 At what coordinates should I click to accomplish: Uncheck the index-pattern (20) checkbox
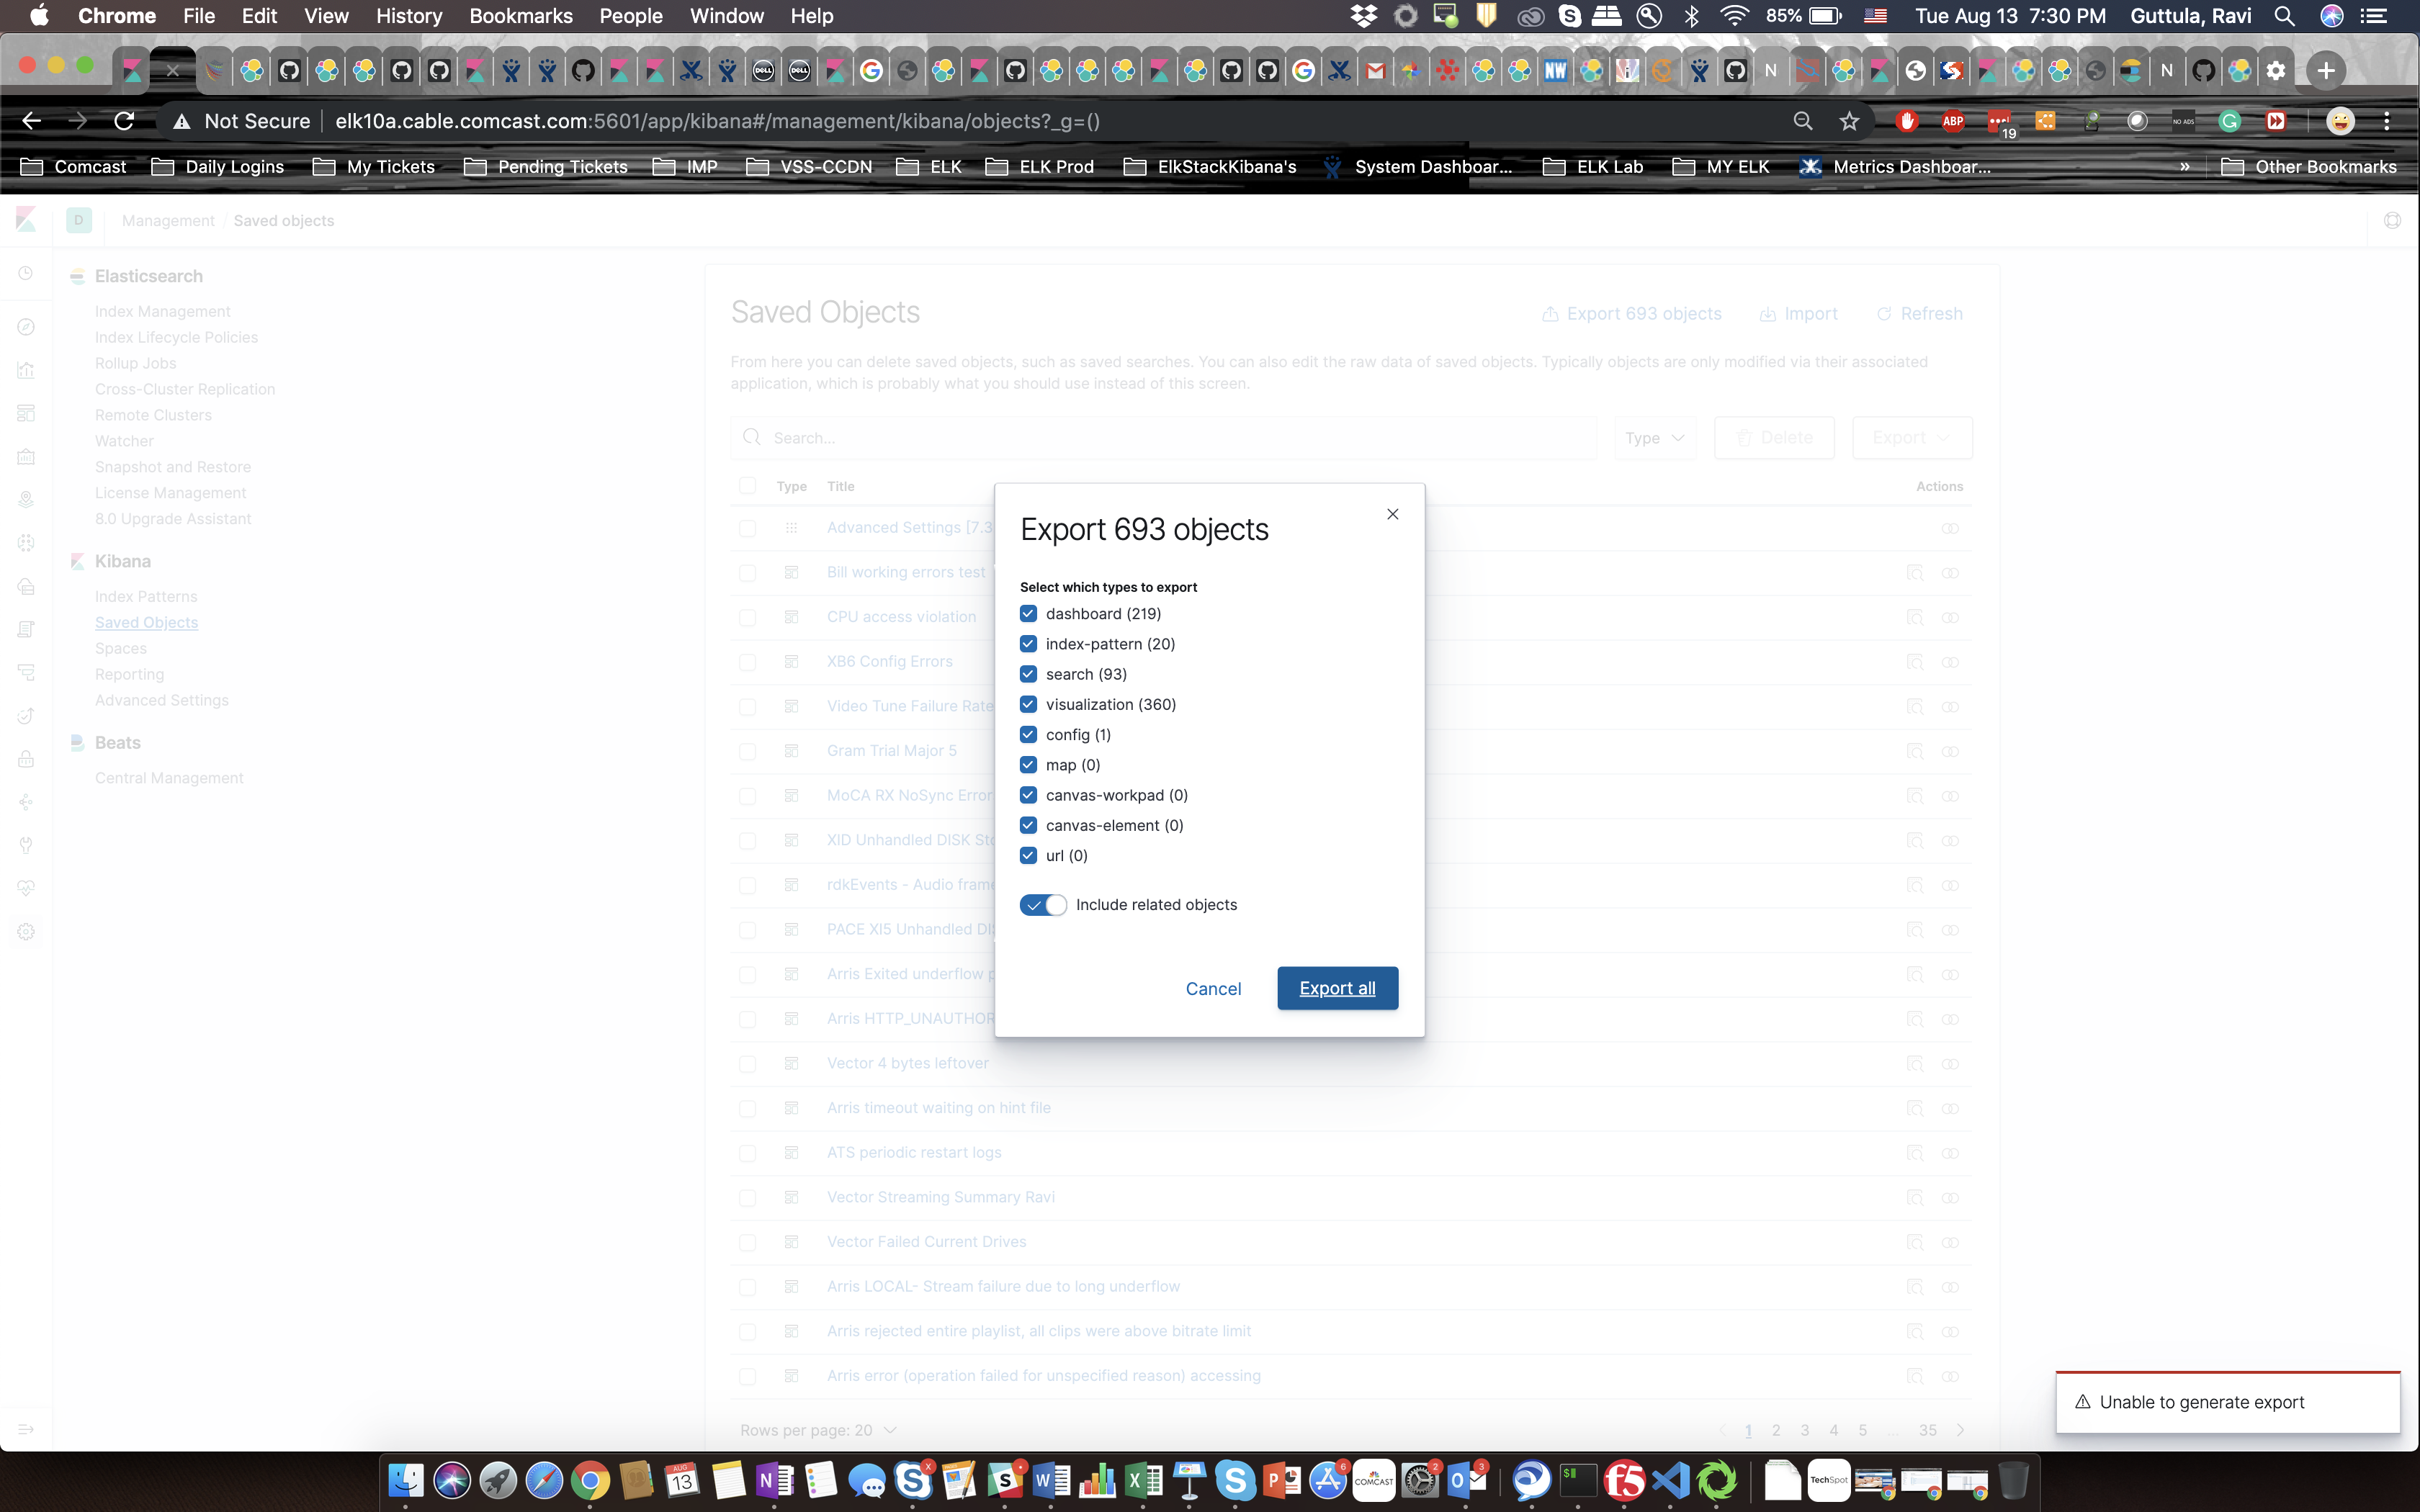[x=1028, y=644]
